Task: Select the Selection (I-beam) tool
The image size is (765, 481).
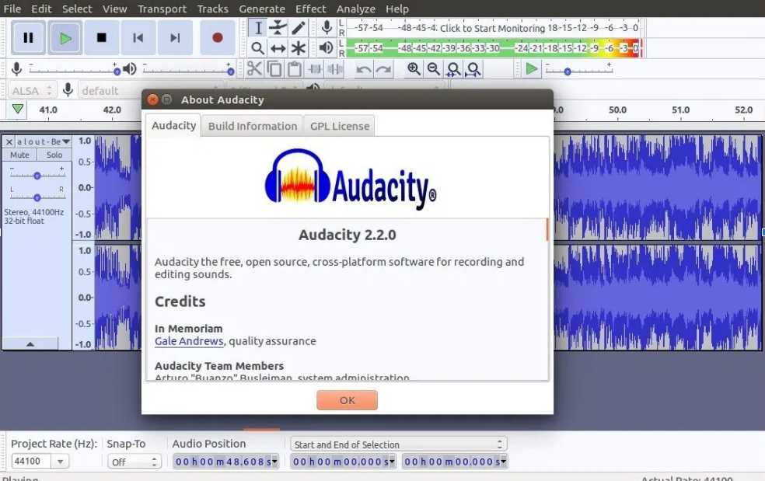Action: coord(257,28)
